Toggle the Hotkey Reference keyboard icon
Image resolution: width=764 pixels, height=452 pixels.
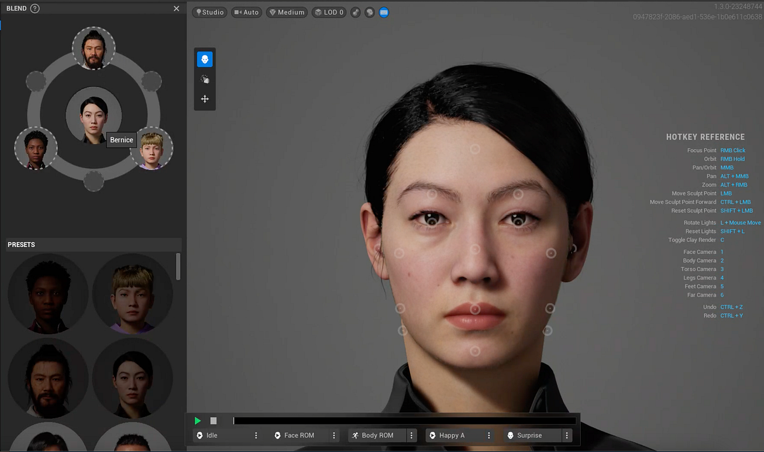pos(383,12)
